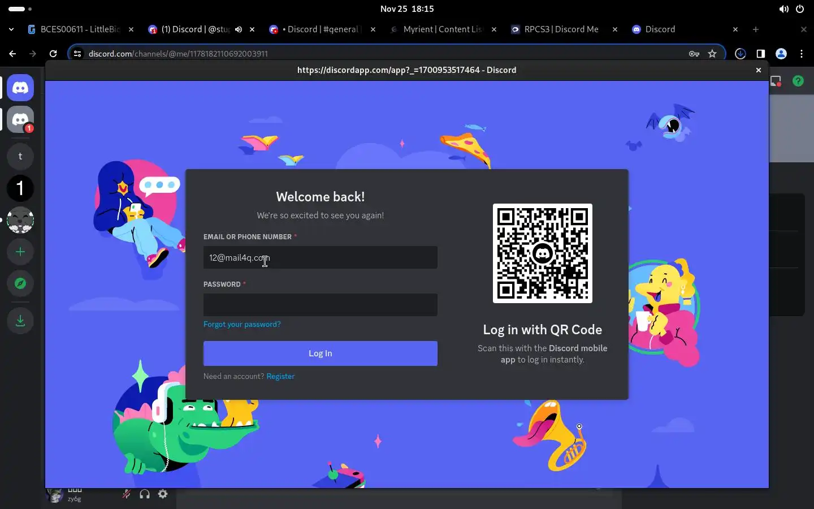Switch to the BCES00611 - LittleBig tab
Image resolution: width=814 pixels, height=509 pixels.
click(80, 29)
